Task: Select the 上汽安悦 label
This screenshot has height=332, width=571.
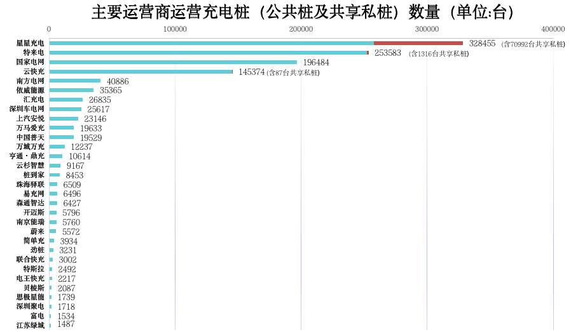Action: [31, 118]
